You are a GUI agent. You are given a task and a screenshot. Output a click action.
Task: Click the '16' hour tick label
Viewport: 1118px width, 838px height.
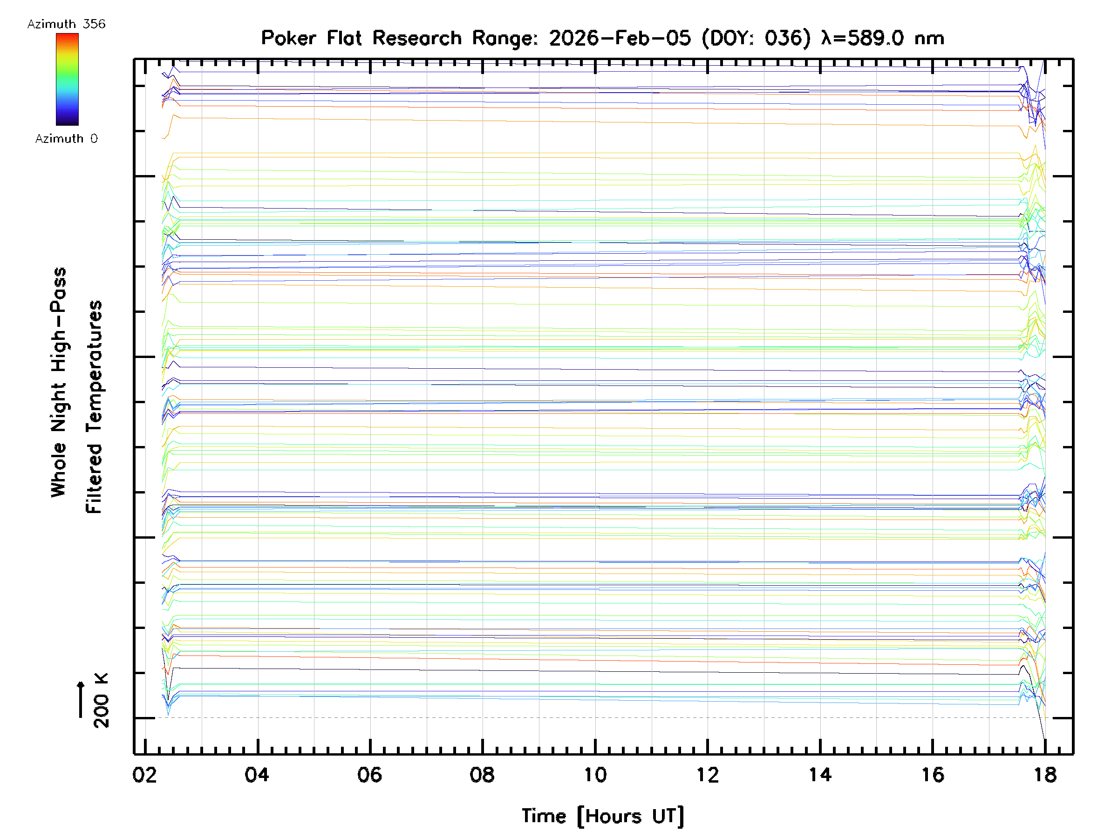coord(932,775)
